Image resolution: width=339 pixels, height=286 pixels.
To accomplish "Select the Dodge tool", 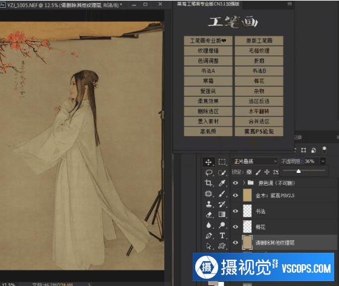I will click(222, 225).
